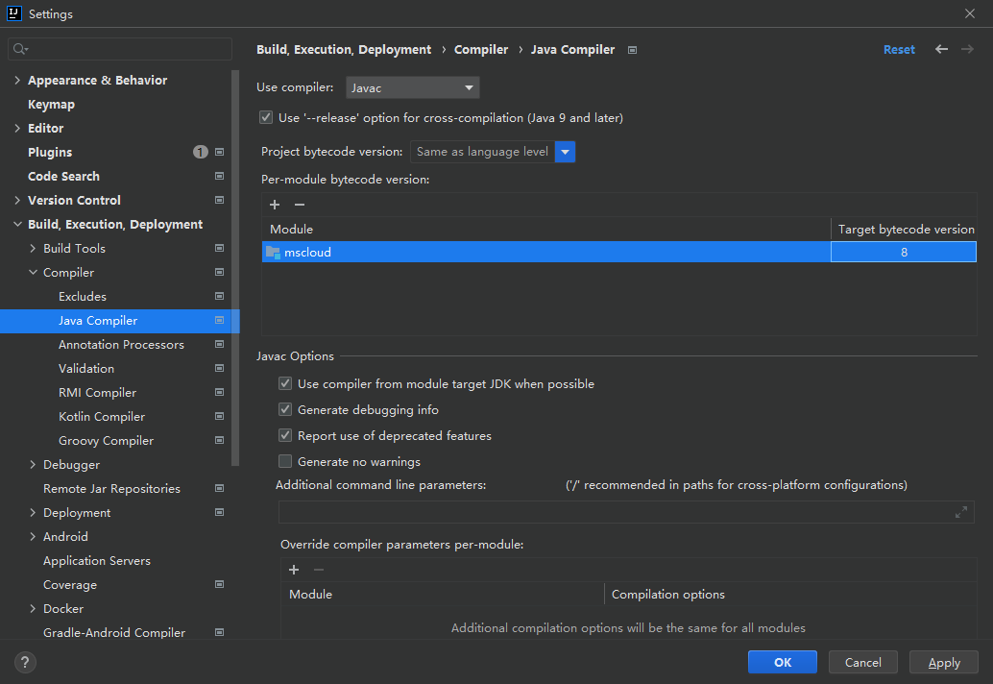Screen dimensions: 993x684
Task: Click the project-level icon next to Annotation Processors
Action: tap(219, 345)
